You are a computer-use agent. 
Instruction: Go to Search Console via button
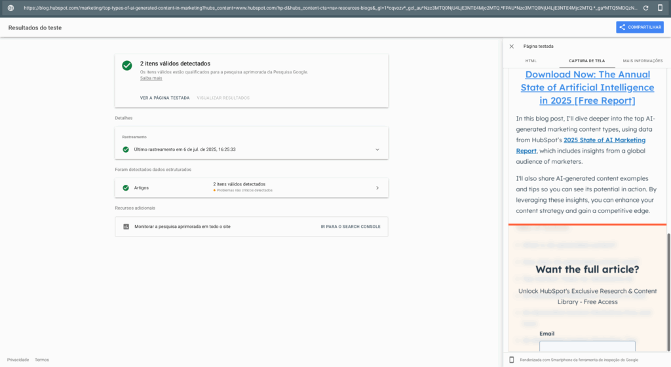click(x=350, y=227)
